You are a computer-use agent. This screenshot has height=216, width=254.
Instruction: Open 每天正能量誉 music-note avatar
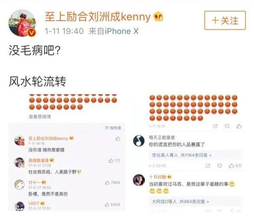[139, 140]
